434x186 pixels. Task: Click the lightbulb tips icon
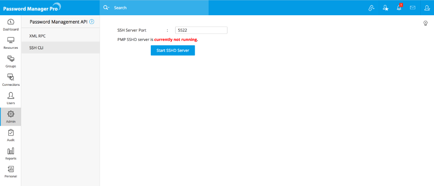[x=426, y=23]
